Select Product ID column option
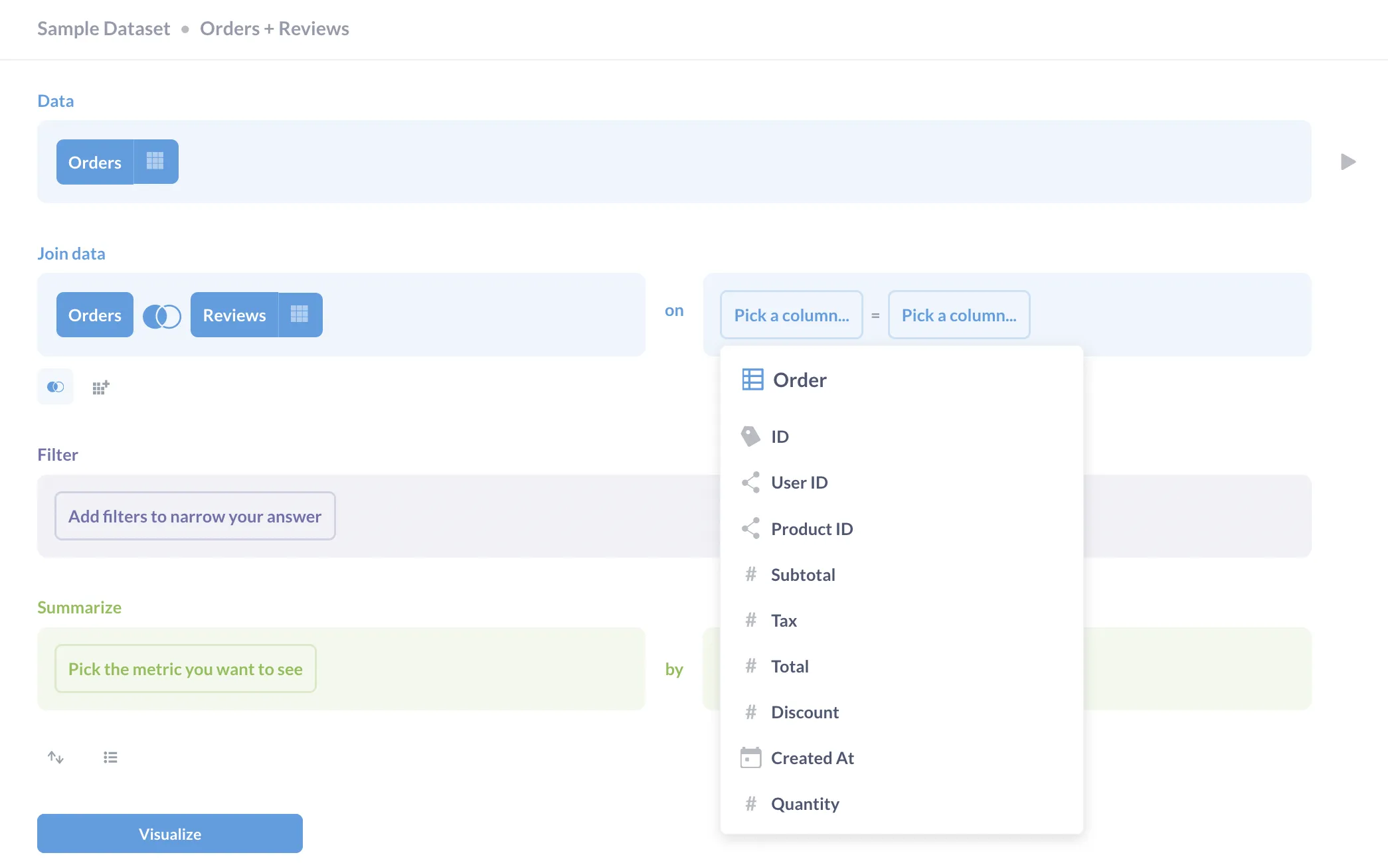 [812, 529]
